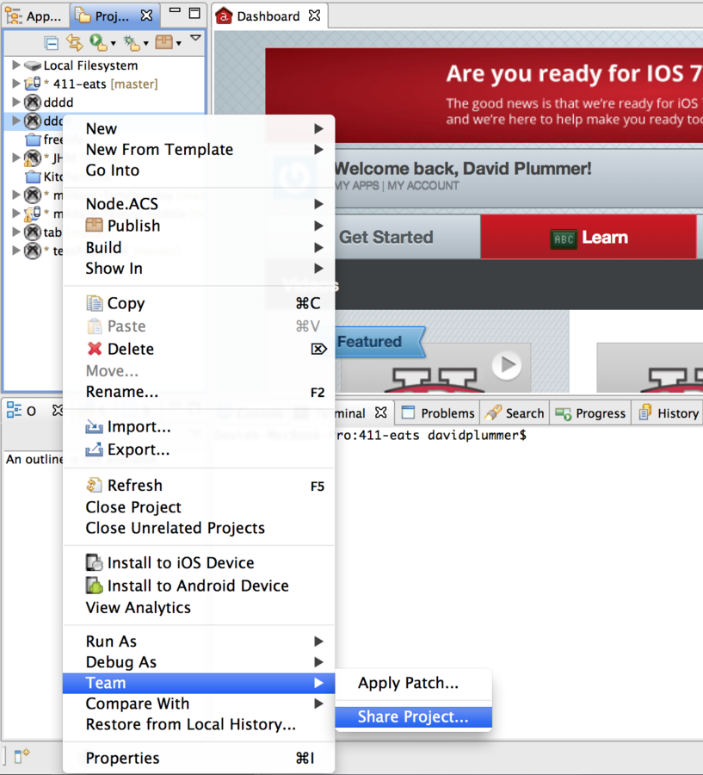Switch to the App Explorer tab
The image size is (703, 775).
pyautogui.click(x=34, y=16)
